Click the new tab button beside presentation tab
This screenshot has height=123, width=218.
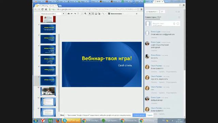60,6
